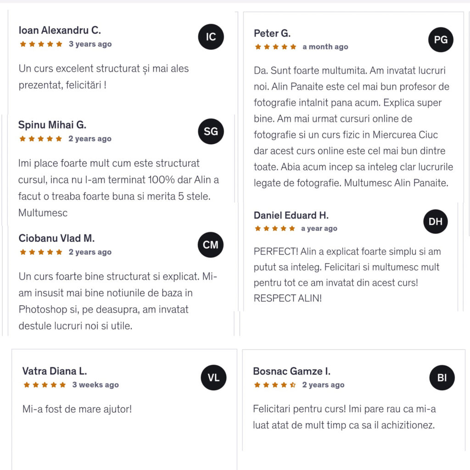Click Bosnac Gamze I.'s half-star rating
Image resolution: width=470 pixels, height=470 pixels.
[x=275, y=385]
